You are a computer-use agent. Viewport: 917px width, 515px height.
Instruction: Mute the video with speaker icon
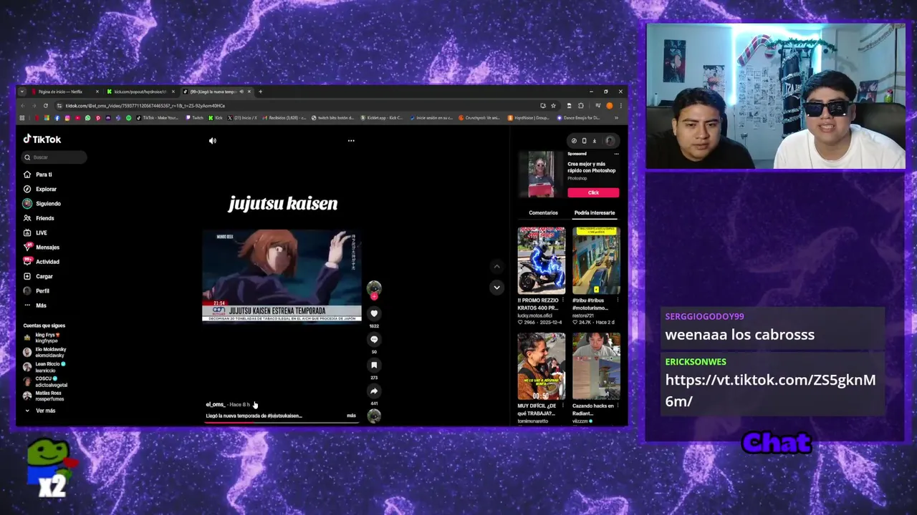coord(212,141)
